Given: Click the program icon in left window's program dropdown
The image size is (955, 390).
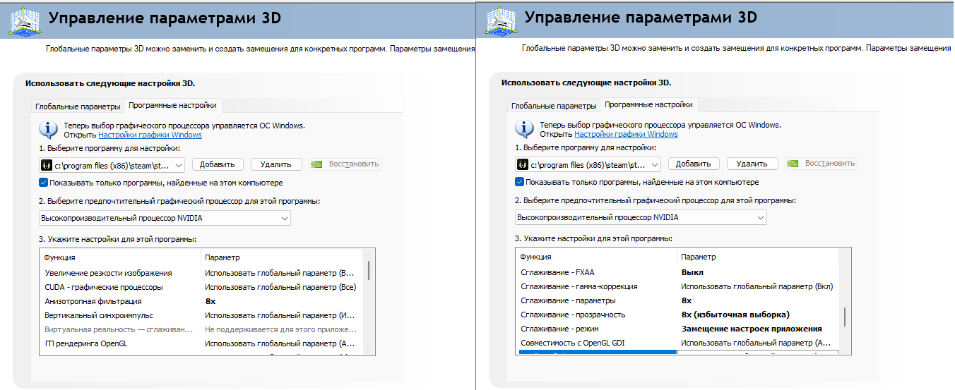Looking at the screenshot, I should (x=47, y=164).
